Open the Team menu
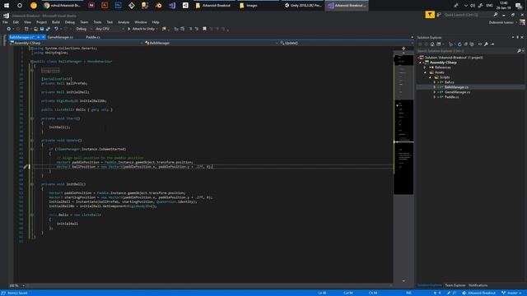The height and width of the screenshot is (296, 527). (x=84, y=22)
